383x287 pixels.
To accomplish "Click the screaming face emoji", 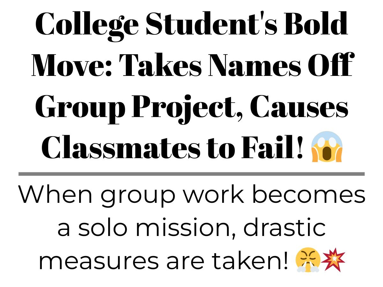I will point(326,146).
